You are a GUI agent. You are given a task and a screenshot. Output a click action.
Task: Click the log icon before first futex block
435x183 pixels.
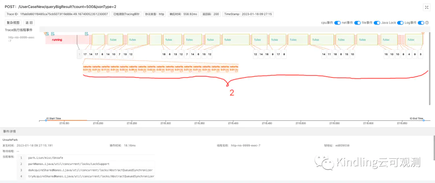[x=86, y=34]
